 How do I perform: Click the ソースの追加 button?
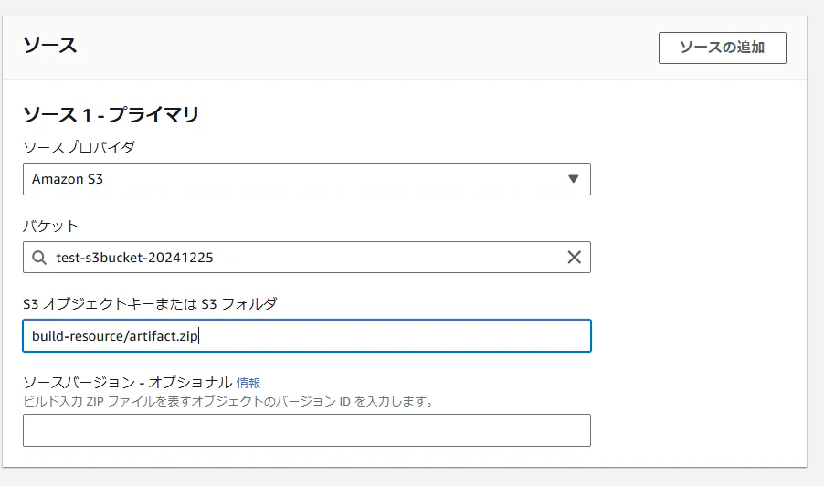coord(722,48)
